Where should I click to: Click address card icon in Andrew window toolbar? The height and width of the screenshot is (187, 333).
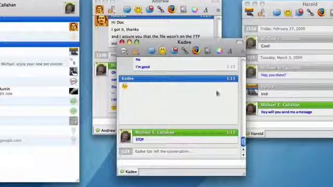tap(183, 9)
